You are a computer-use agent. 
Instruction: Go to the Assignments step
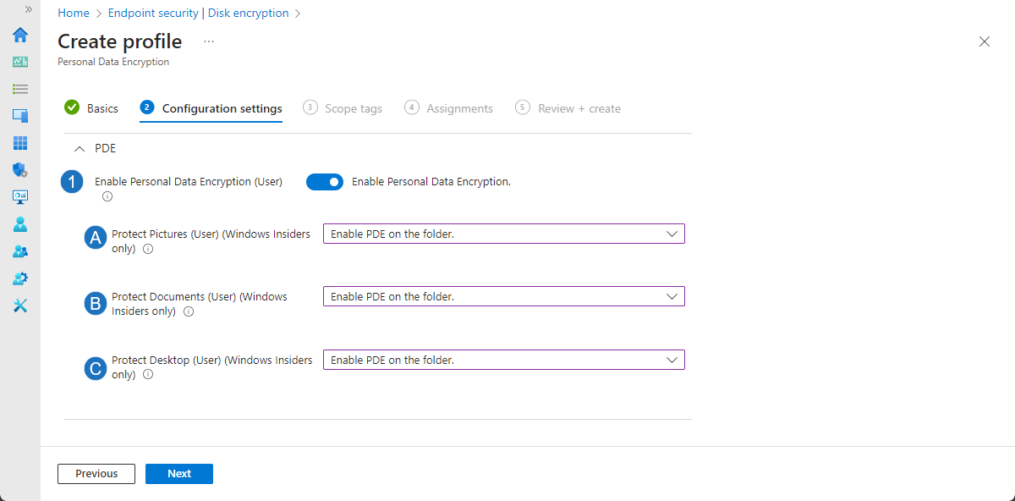click(x=448, y=108)
